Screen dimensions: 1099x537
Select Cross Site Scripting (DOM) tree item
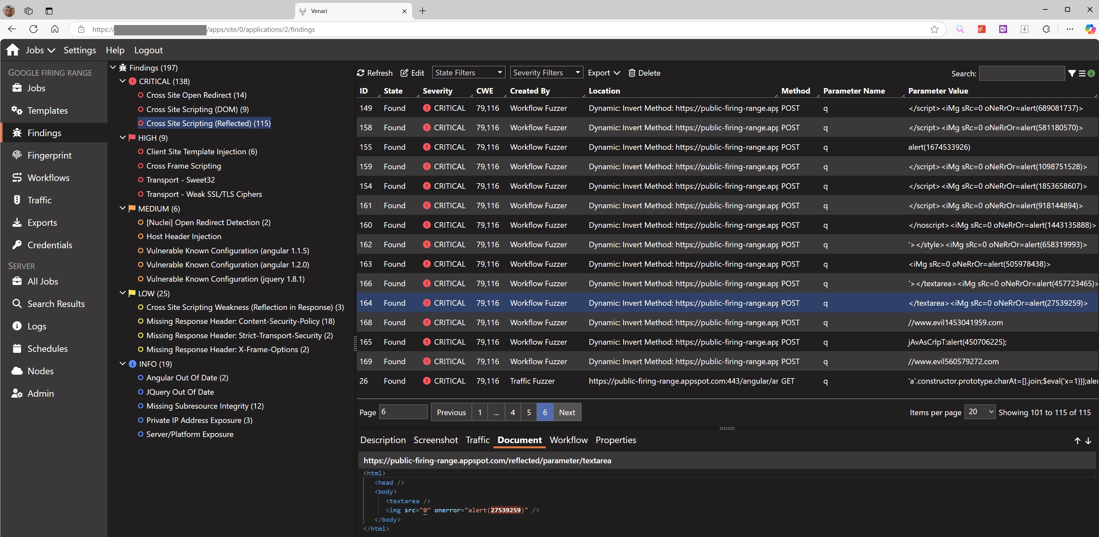[197, 109]
